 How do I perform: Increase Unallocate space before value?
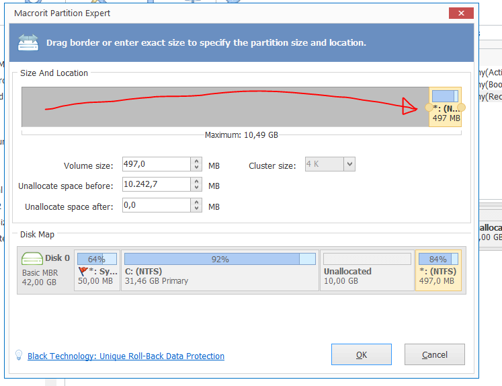point(196,182)
